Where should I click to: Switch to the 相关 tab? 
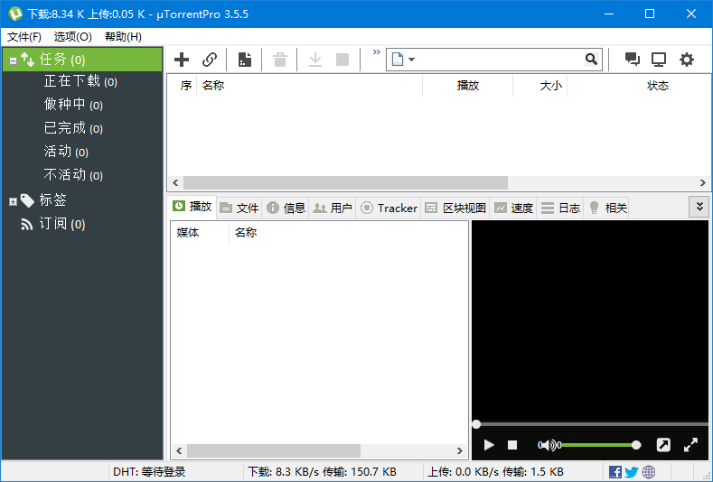tap(607, 209)
